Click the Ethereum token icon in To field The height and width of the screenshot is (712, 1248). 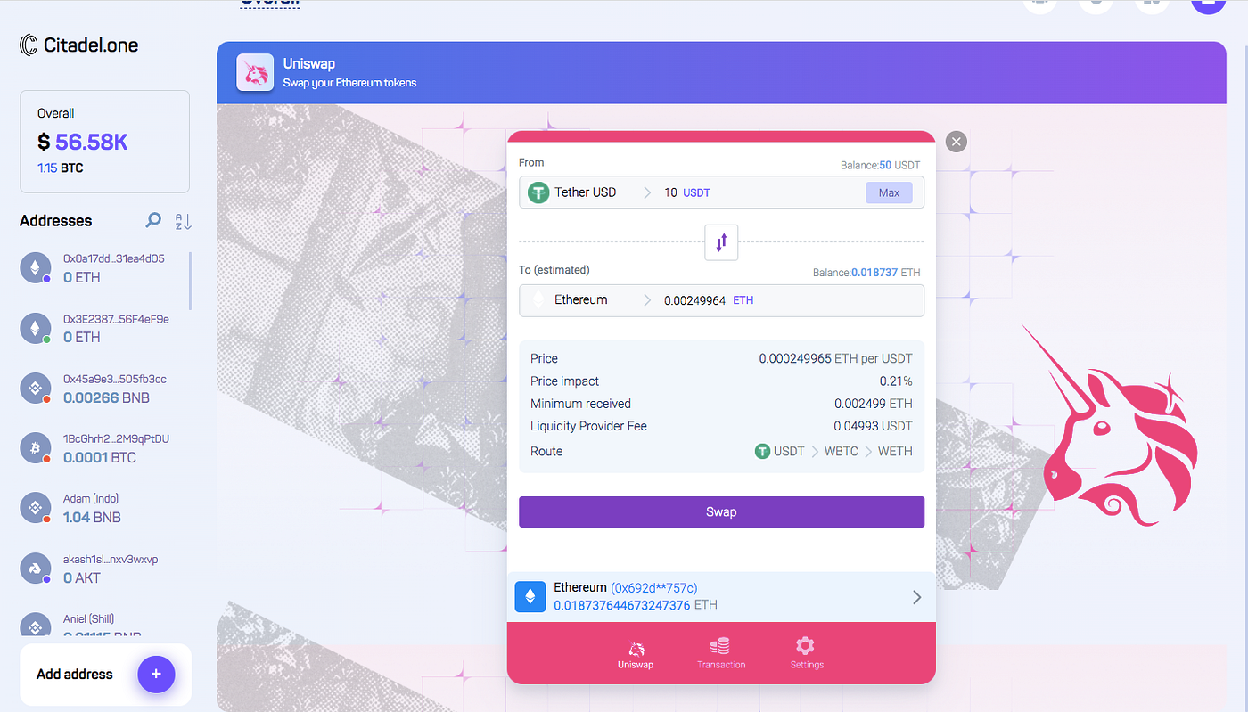(x=538, y=300)
